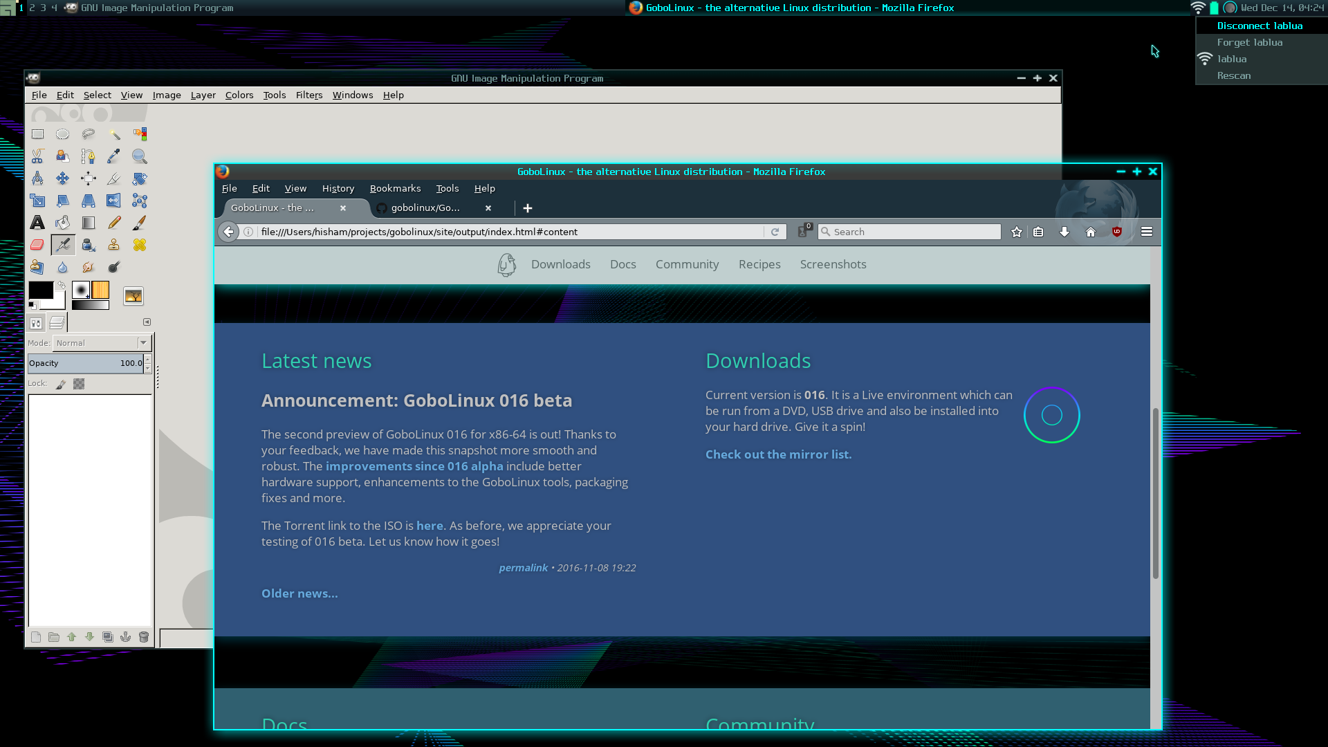
Task: Swap foreground and background colors
Action: point(62,284)
